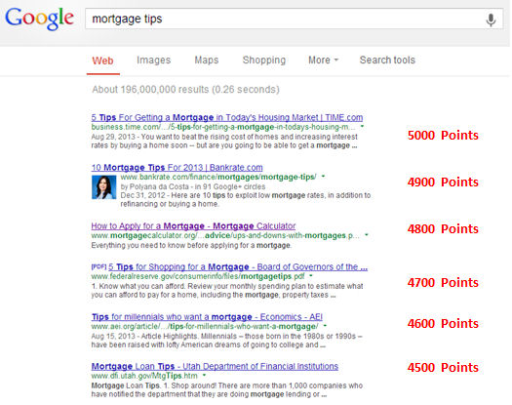Expand the More dropdown menu
The height and width of the screenshot is (405, 512).
click(x=323, y=61)
